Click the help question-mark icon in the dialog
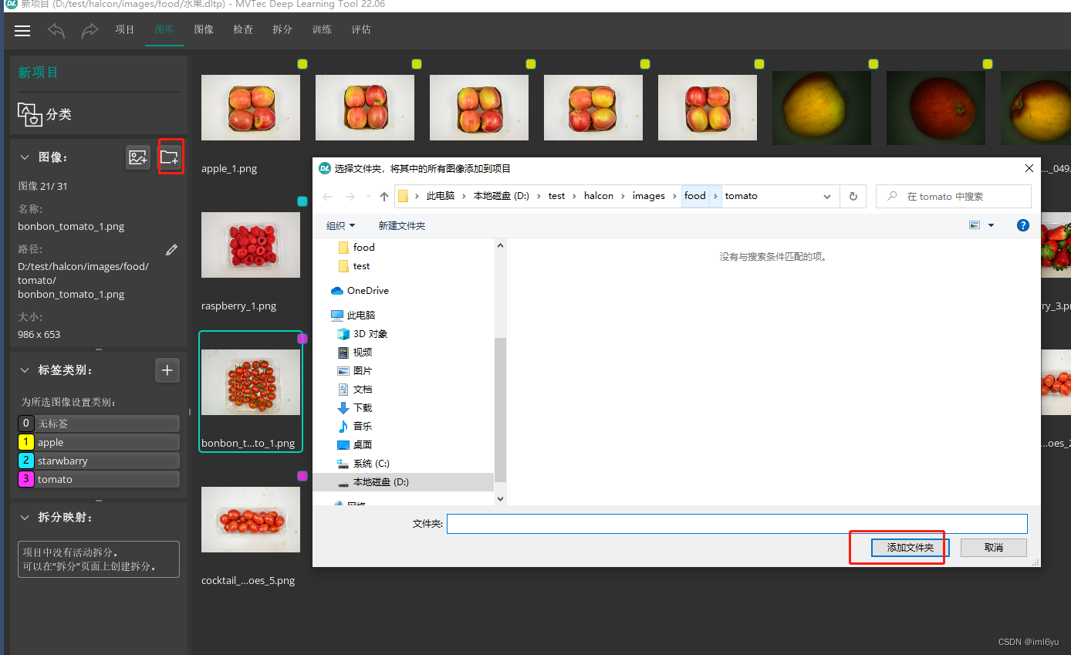The height and width of the screenshot is (655, 1071). (x=1022, y=225)
